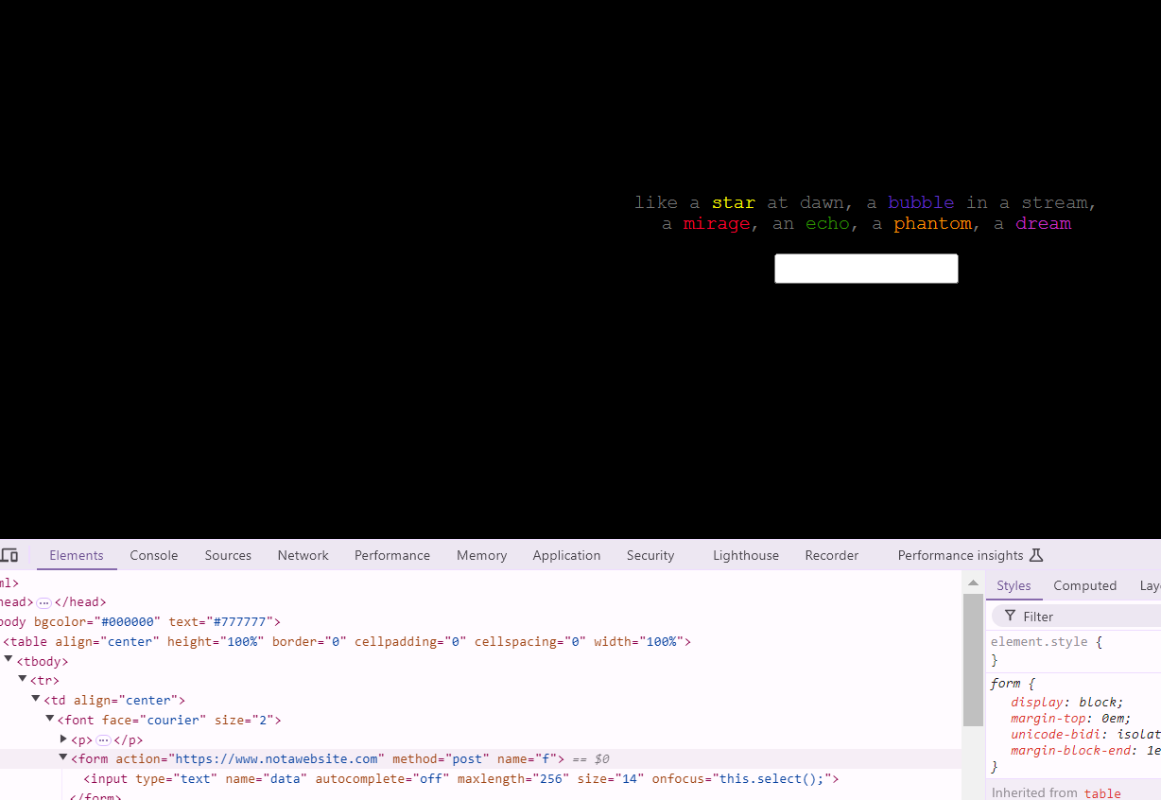Collapse the tr element node
This screenshot has height=800, width=1161.
click(x=23, y=680)
